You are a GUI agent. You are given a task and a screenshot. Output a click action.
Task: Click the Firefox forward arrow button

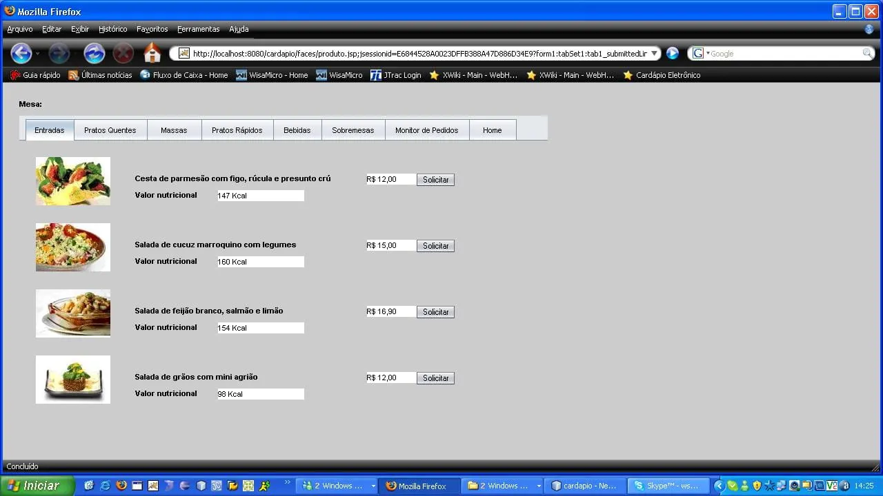[59, 53]
